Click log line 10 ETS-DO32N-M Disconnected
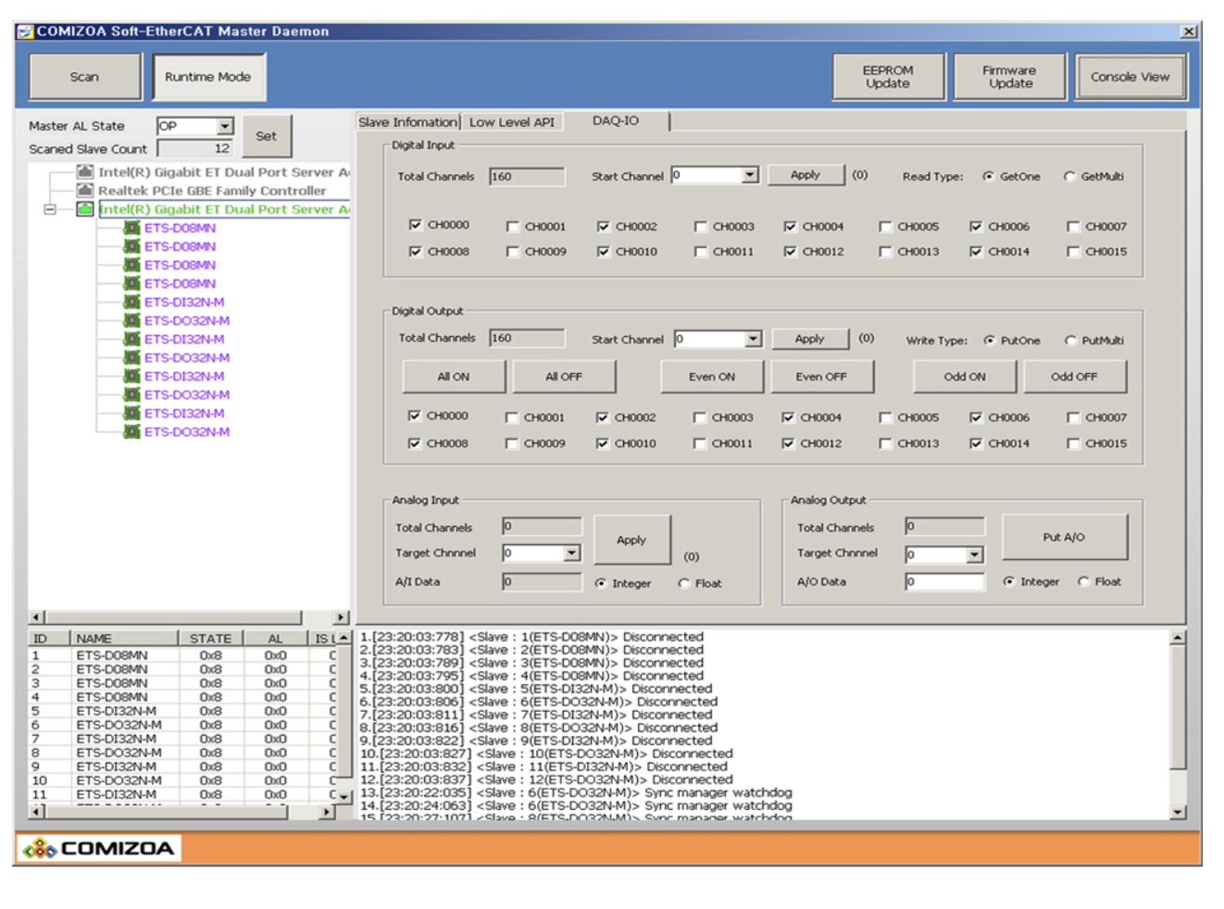 pos(546,753)
